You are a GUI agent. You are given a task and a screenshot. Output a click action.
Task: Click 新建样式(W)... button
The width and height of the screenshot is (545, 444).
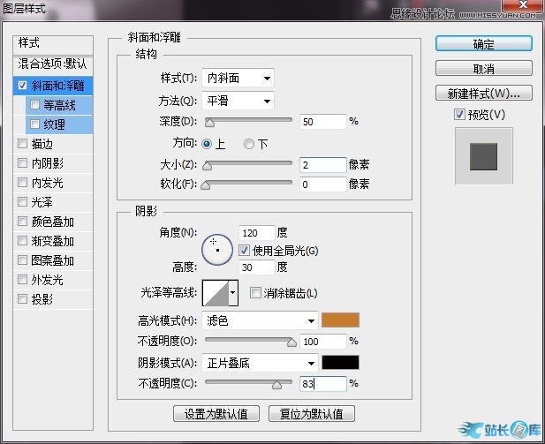(x=483, y=93)
